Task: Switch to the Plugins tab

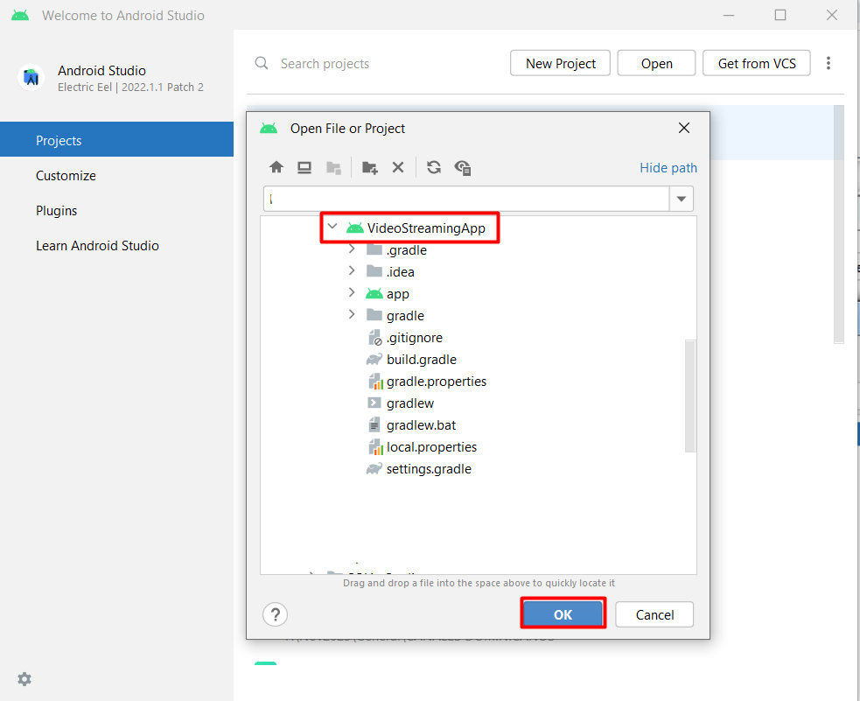Action: tap(117, 211)
